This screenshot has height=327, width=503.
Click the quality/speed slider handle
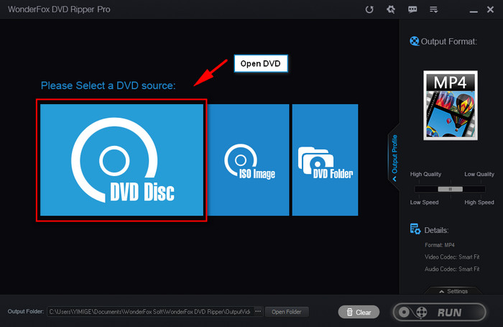tap(451, 189)
